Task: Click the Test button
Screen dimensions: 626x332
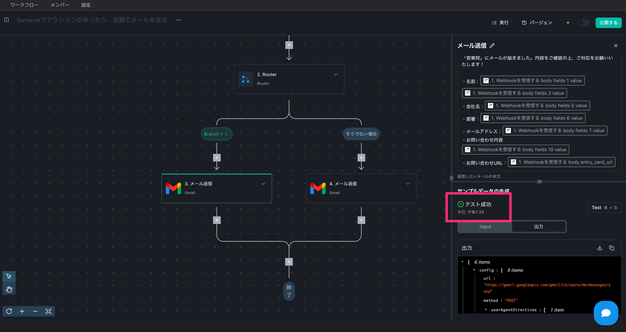Action: (604, 208)
